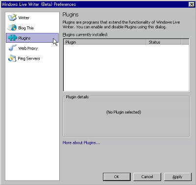The image size is (196, 185).
Task: Sort list by the Status column header
Action: pos(164,42)
